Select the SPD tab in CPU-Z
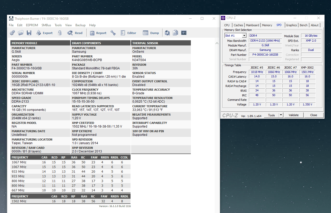Screen dimensions: 331x213 [x=279, y=25]
